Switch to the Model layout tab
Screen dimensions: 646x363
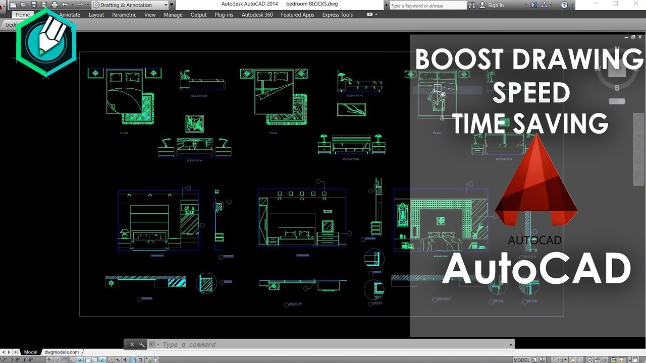(31, 352)
